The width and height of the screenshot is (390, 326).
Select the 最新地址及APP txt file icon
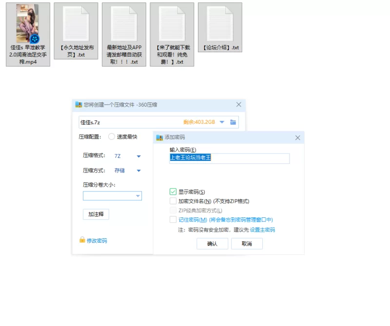[x=124, y=23]
